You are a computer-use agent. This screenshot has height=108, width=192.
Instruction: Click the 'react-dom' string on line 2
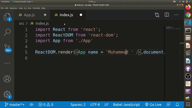(x=102, y=35)
